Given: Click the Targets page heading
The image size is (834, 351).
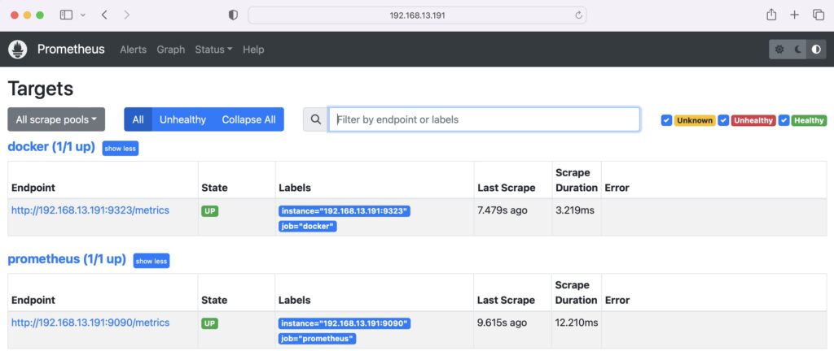Looking at the screenshot, I should pyautogui.click(x=41, y=89).
